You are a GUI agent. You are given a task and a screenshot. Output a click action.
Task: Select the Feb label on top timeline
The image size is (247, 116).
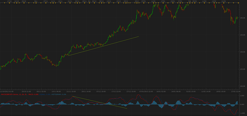pyautogui.click(x=190, y=1)
